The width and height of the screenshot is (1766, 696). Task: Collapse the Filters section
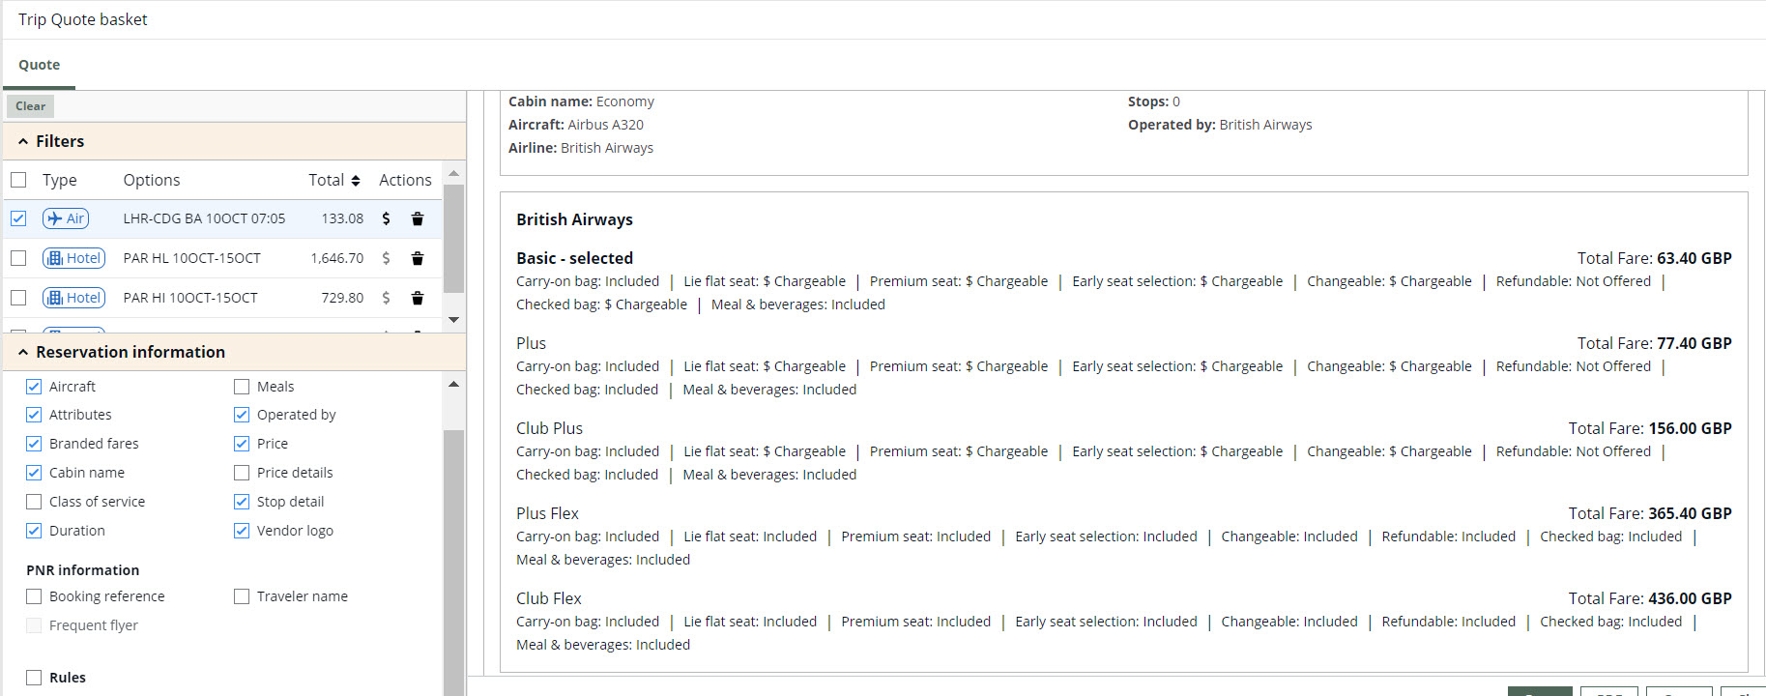click(23, 141)
